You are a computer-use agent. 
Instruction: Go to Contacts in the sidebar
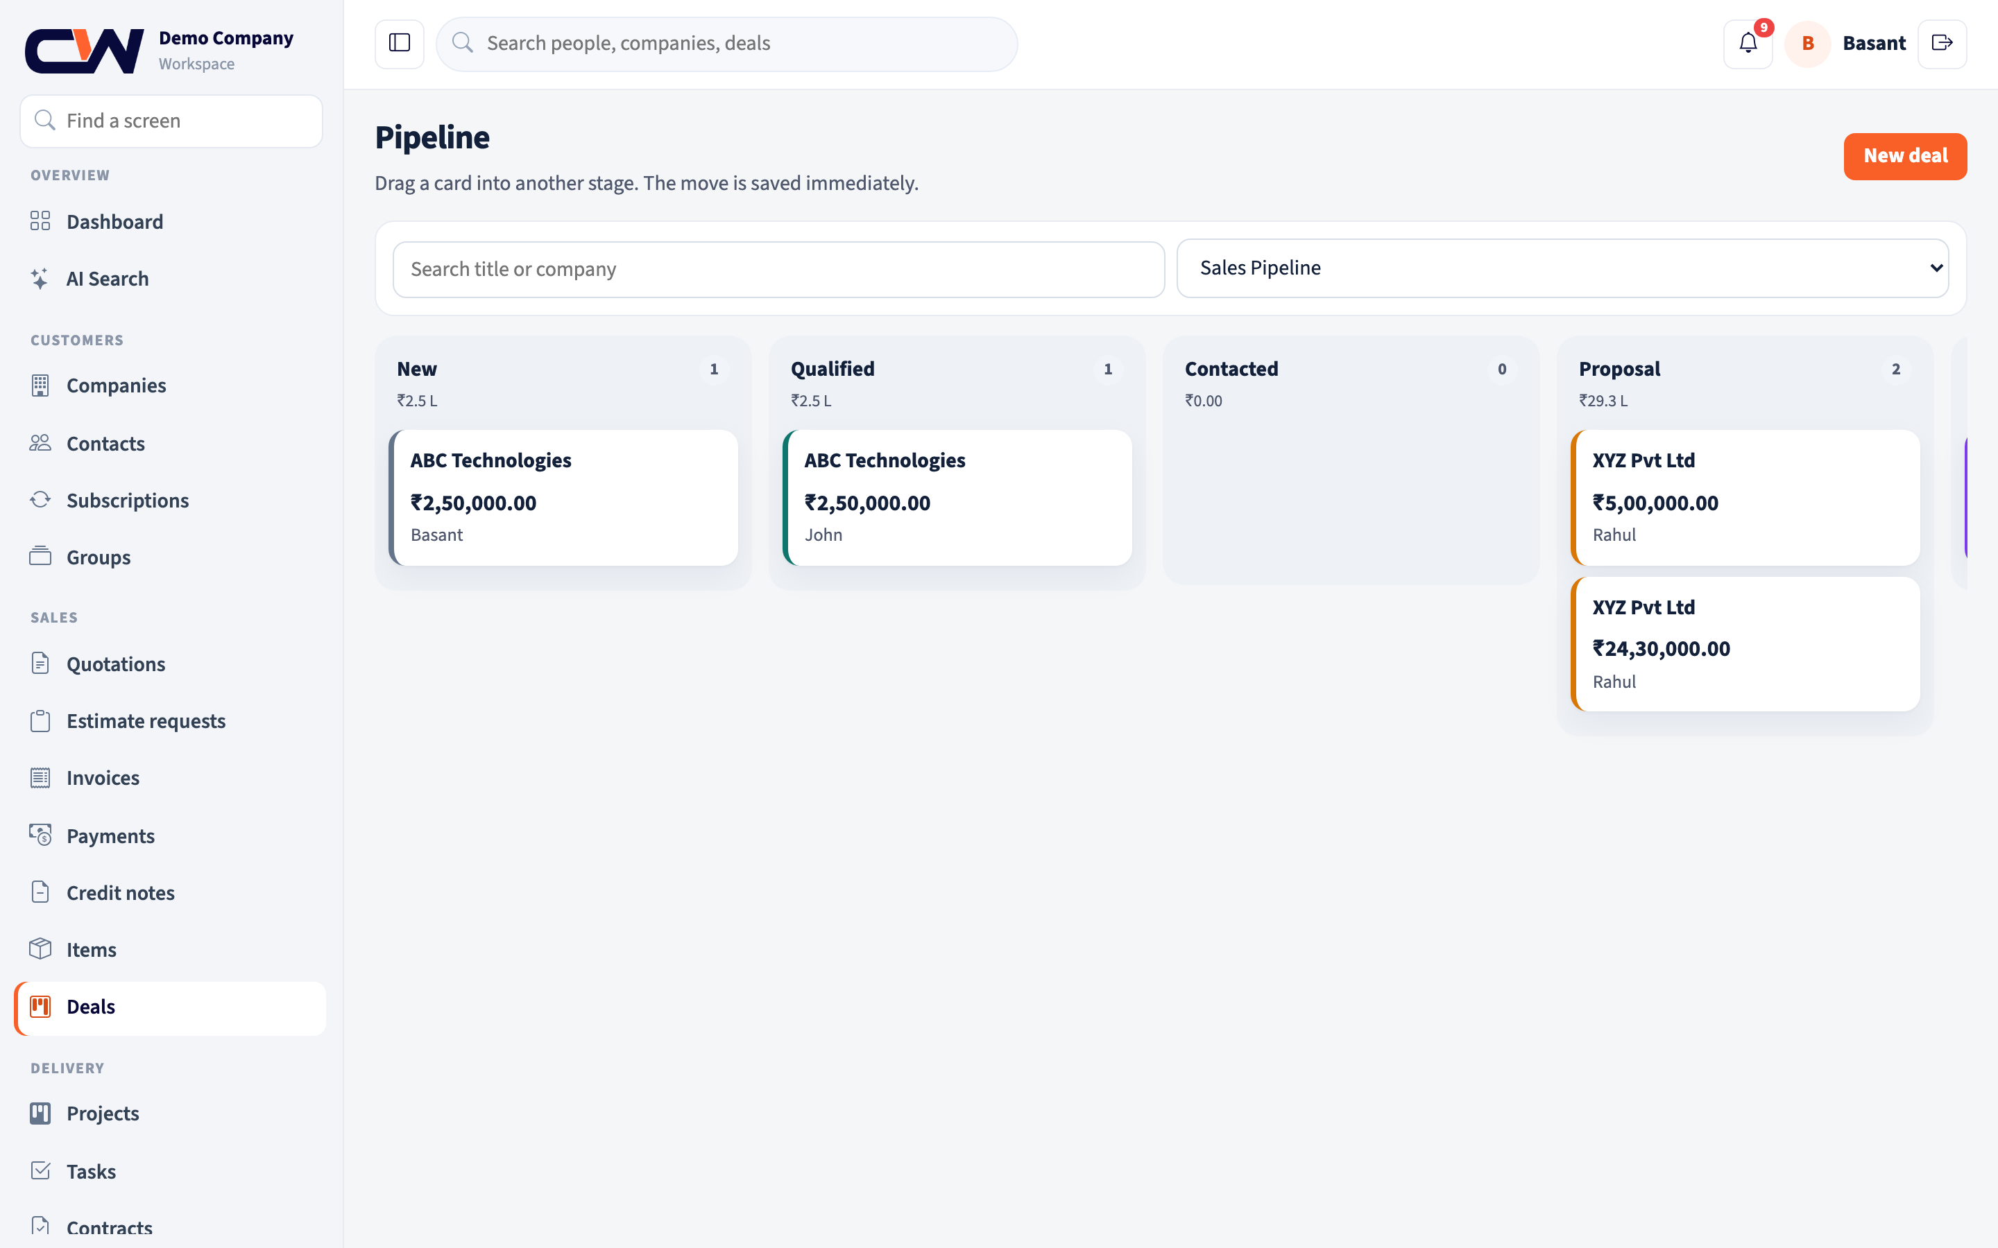point(170,443)
